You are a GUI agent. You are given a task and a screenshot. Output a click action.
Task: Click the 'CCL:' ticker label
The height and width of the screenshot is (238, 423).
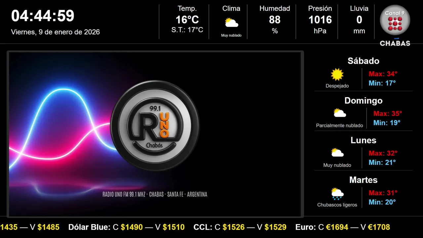tap(203, 227)
